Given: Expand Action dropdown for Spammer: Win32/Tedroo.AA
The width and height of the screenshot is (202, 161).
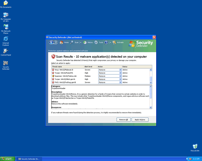Looking at the screenshot, I should [120, 76].
